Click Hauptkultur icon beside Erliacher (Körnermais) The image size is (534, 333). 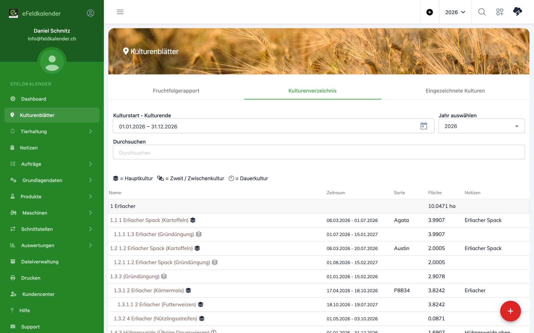click(188, 290)
